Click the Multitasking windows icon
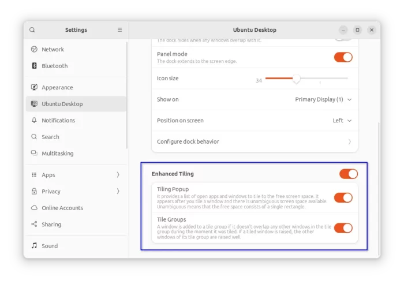This screenshot has height=284, width=404. tap(34, 153)
